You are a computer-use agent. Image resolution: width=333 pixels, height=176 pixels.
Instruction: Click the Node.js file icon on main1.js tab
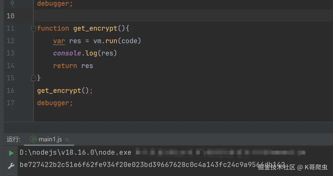(33, 139)
